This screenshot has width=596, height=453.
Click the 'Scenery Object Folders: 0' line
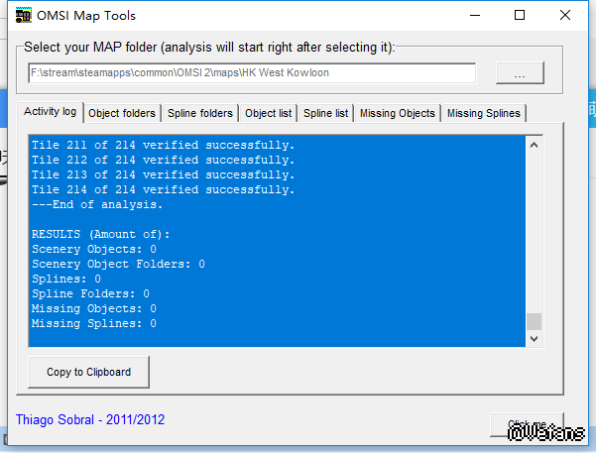tap(118, 264)
